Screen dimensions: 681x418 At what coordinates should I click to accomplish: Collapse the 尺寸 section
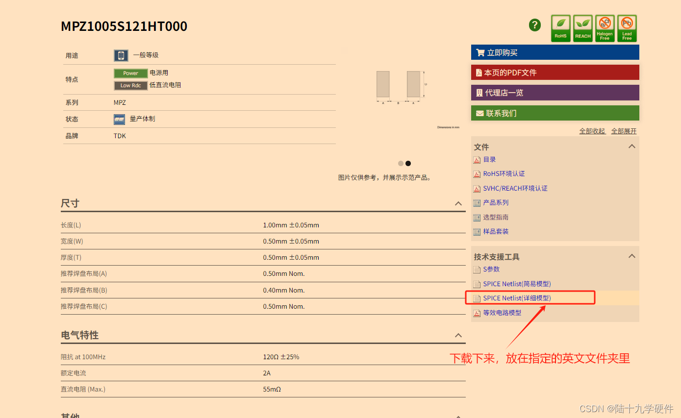tap(458, 203)
